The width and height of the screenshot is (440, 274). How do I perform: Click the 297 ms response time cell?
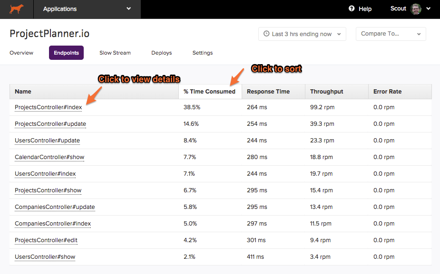257,224
